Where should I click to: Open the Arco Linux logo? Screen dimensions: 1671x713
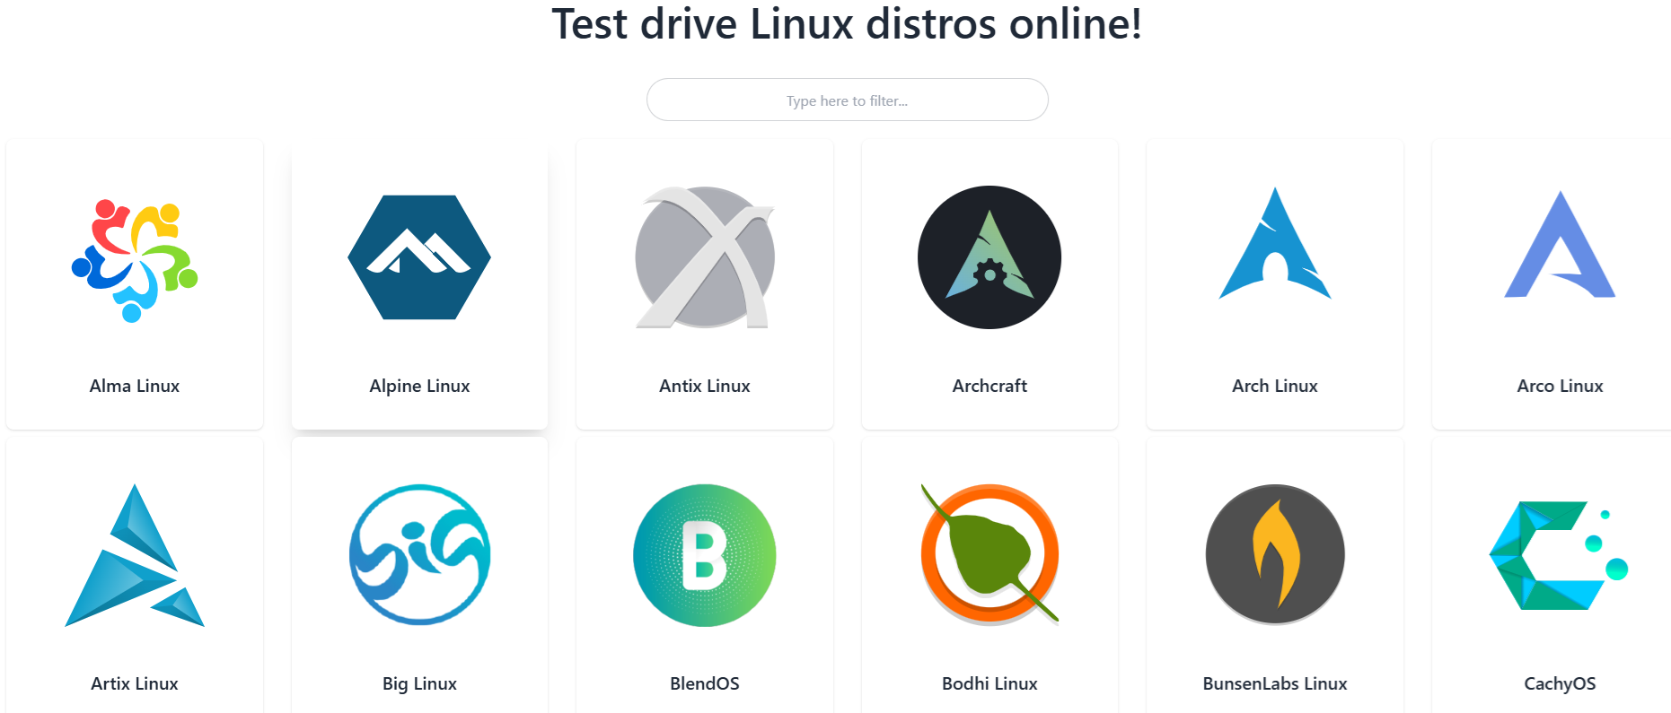click(x=1560, y=244)
